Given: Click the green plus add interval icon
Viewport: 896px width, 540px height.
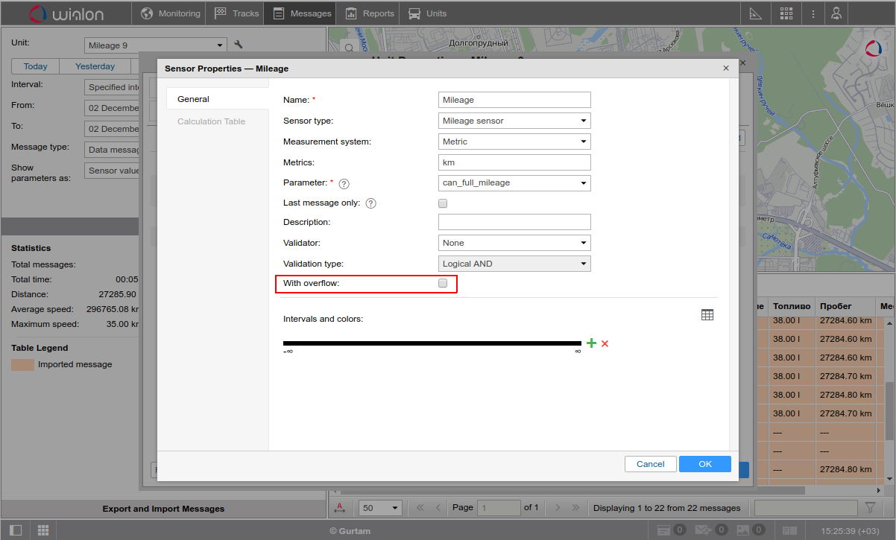Looking at the screenshot, I should coord(591,343).
